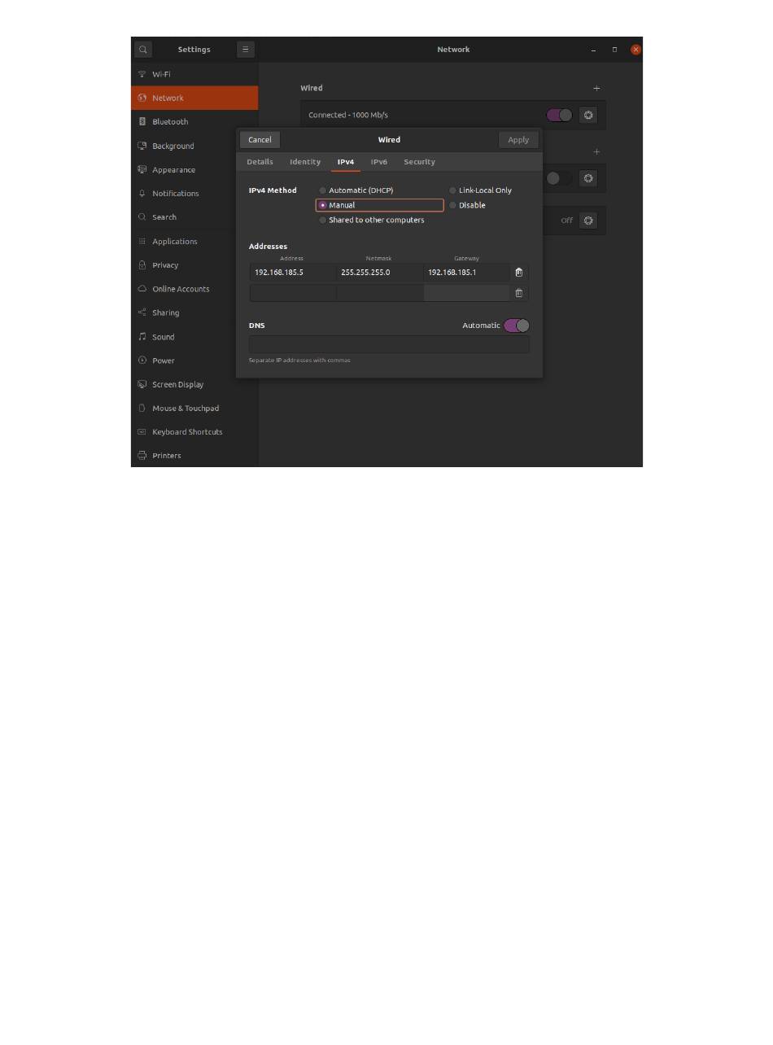Image resolution: width=773 pixels, height=1045 pixels.
Task: Switch to the Security tab
Action: [420, 162]
